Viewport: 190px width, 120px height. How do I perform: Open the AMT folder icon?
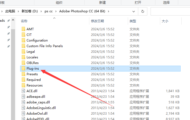click(x=23, y=29)
